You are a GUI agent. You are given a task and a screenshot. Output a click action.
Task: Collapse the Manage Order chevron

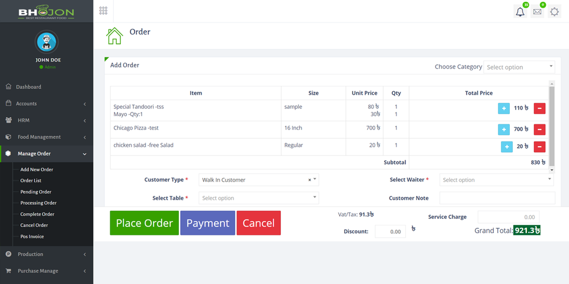(85, 154)
